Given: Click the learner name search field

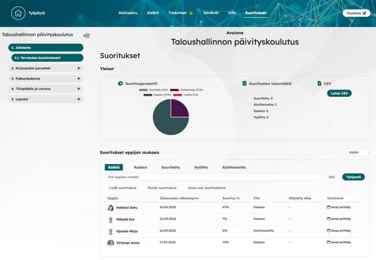Looking at the screenshot, I should (x=213, y=177).
